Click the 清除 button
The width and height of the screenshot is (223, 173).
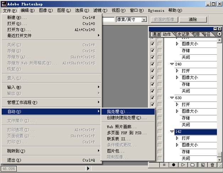[193, 19]
